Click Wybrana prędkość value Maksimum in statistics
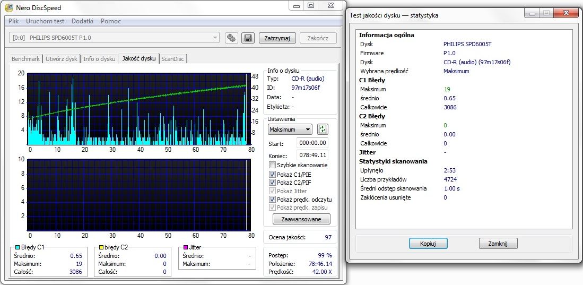This screenshot has width=583, height=285. pyautogui.click(x=456, y=71)
